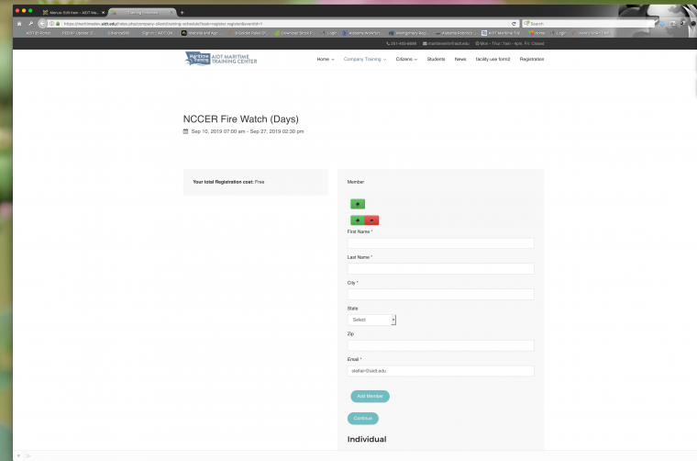Click the First Name input field

pos(440,243)
